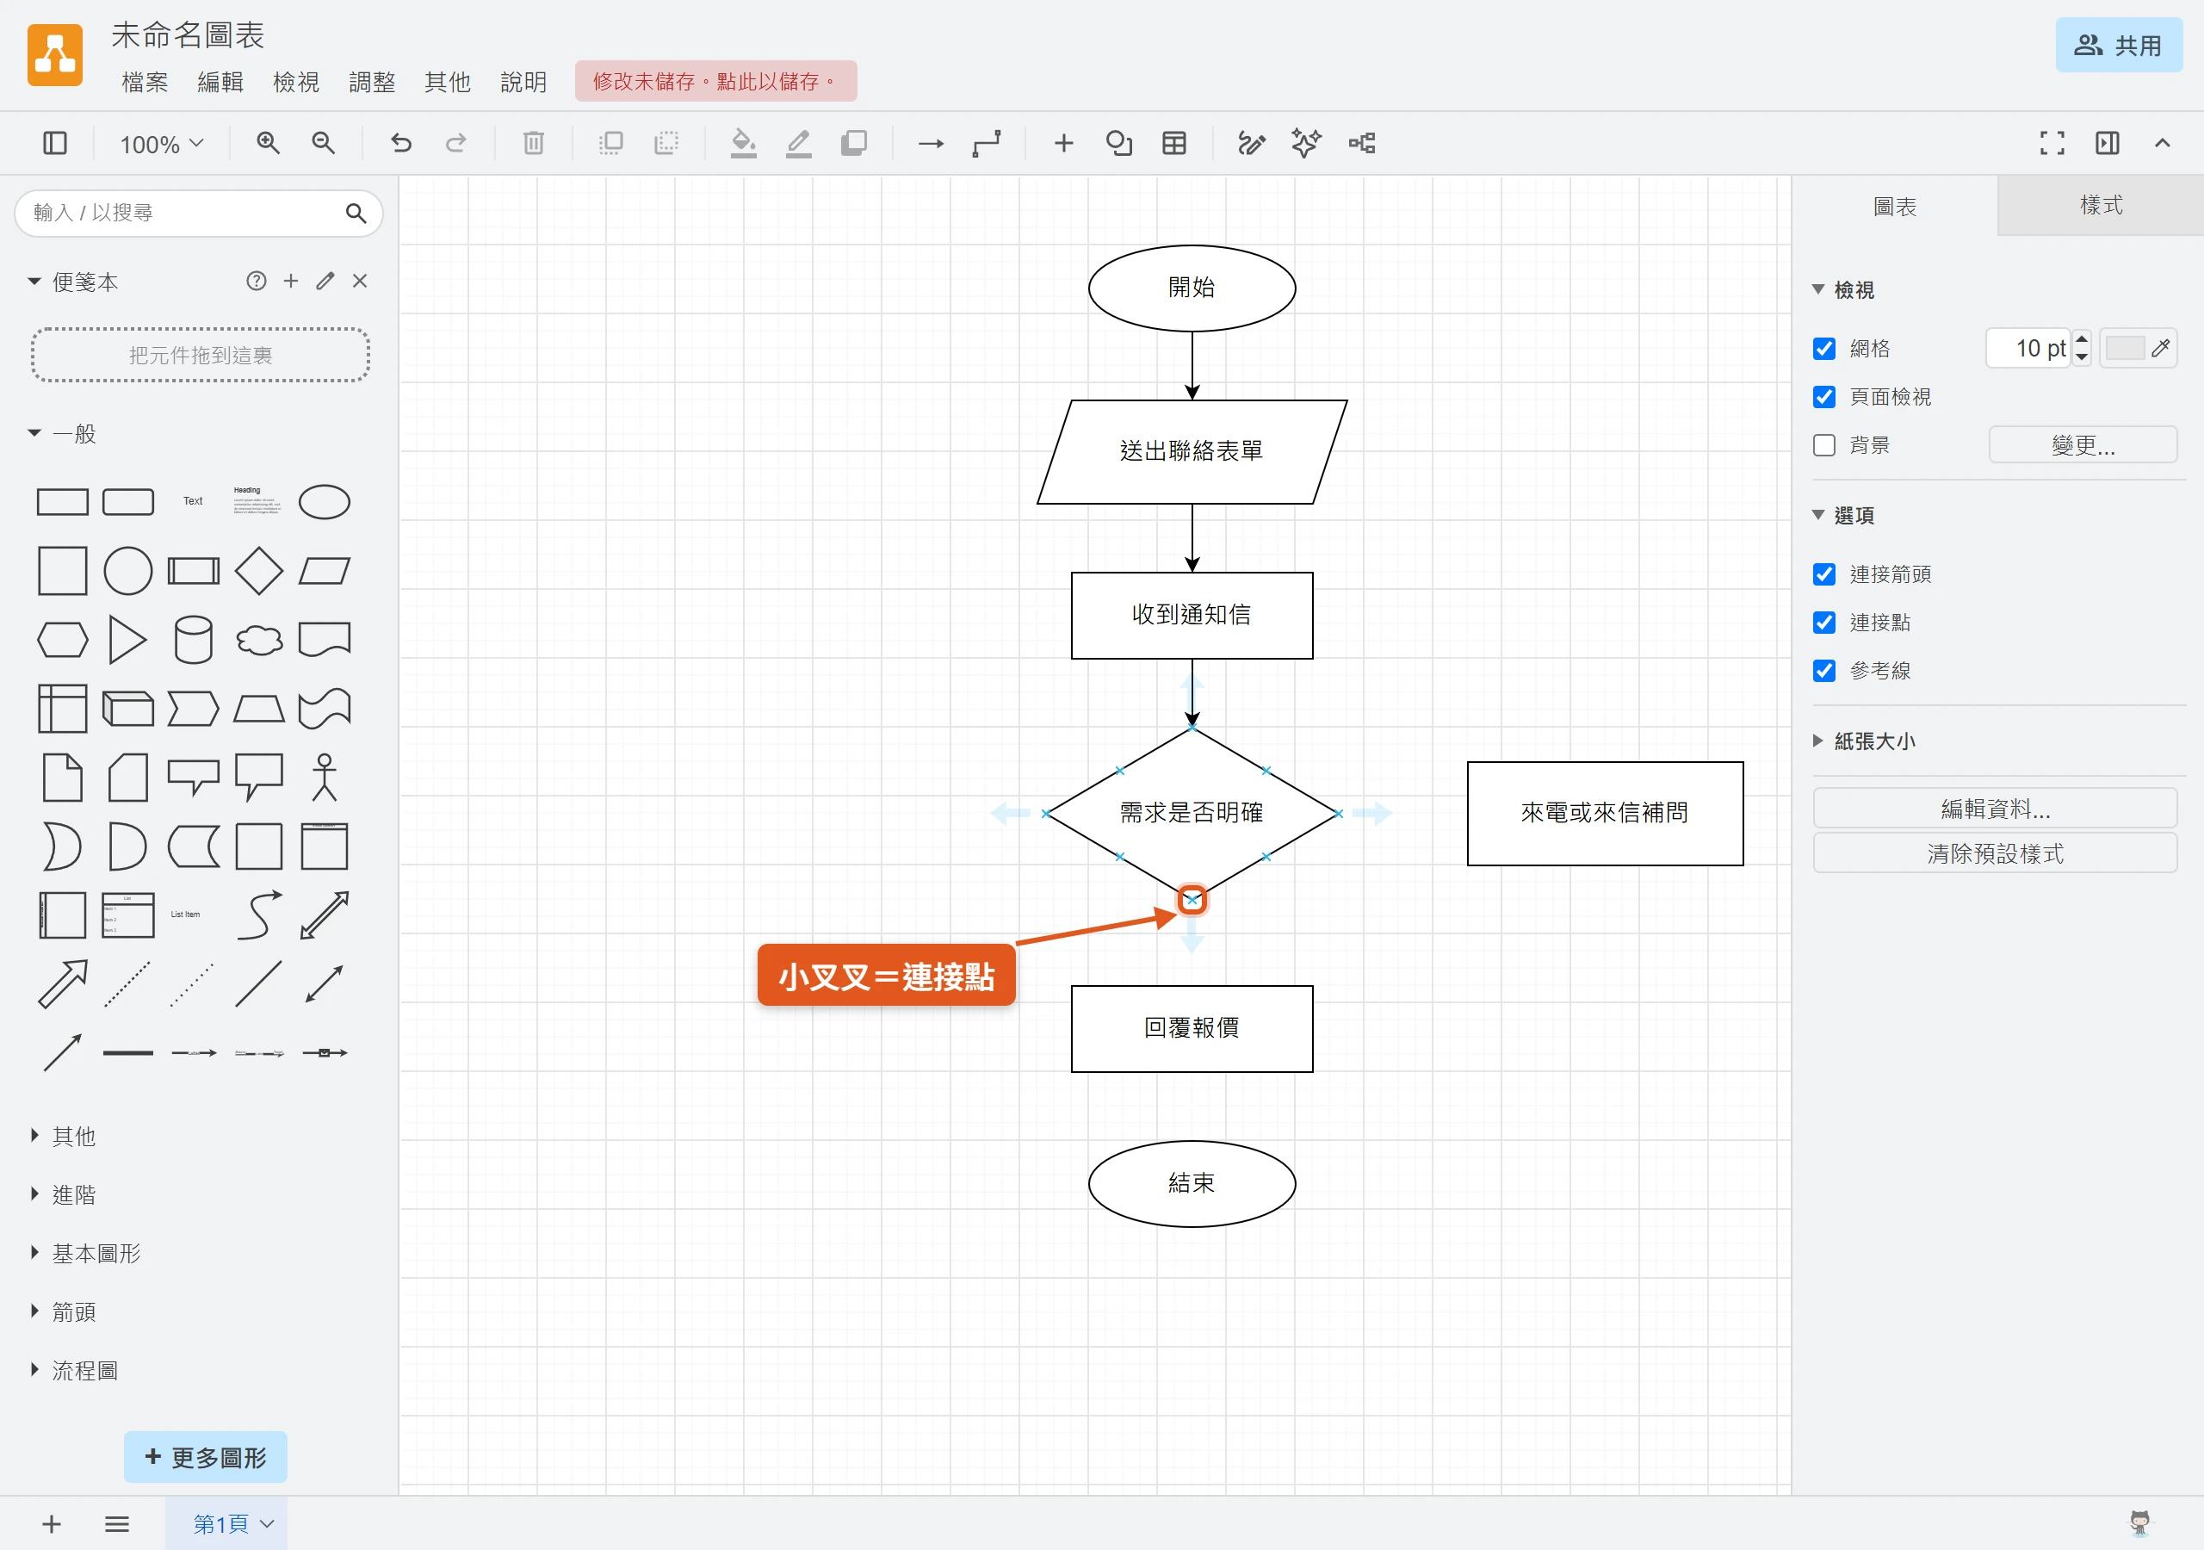Image resolution: width=2204 pixels, height=1550 pixels.
Task: Click the insert plus icon in toolbar
Action: click(x=1062, y=143)
